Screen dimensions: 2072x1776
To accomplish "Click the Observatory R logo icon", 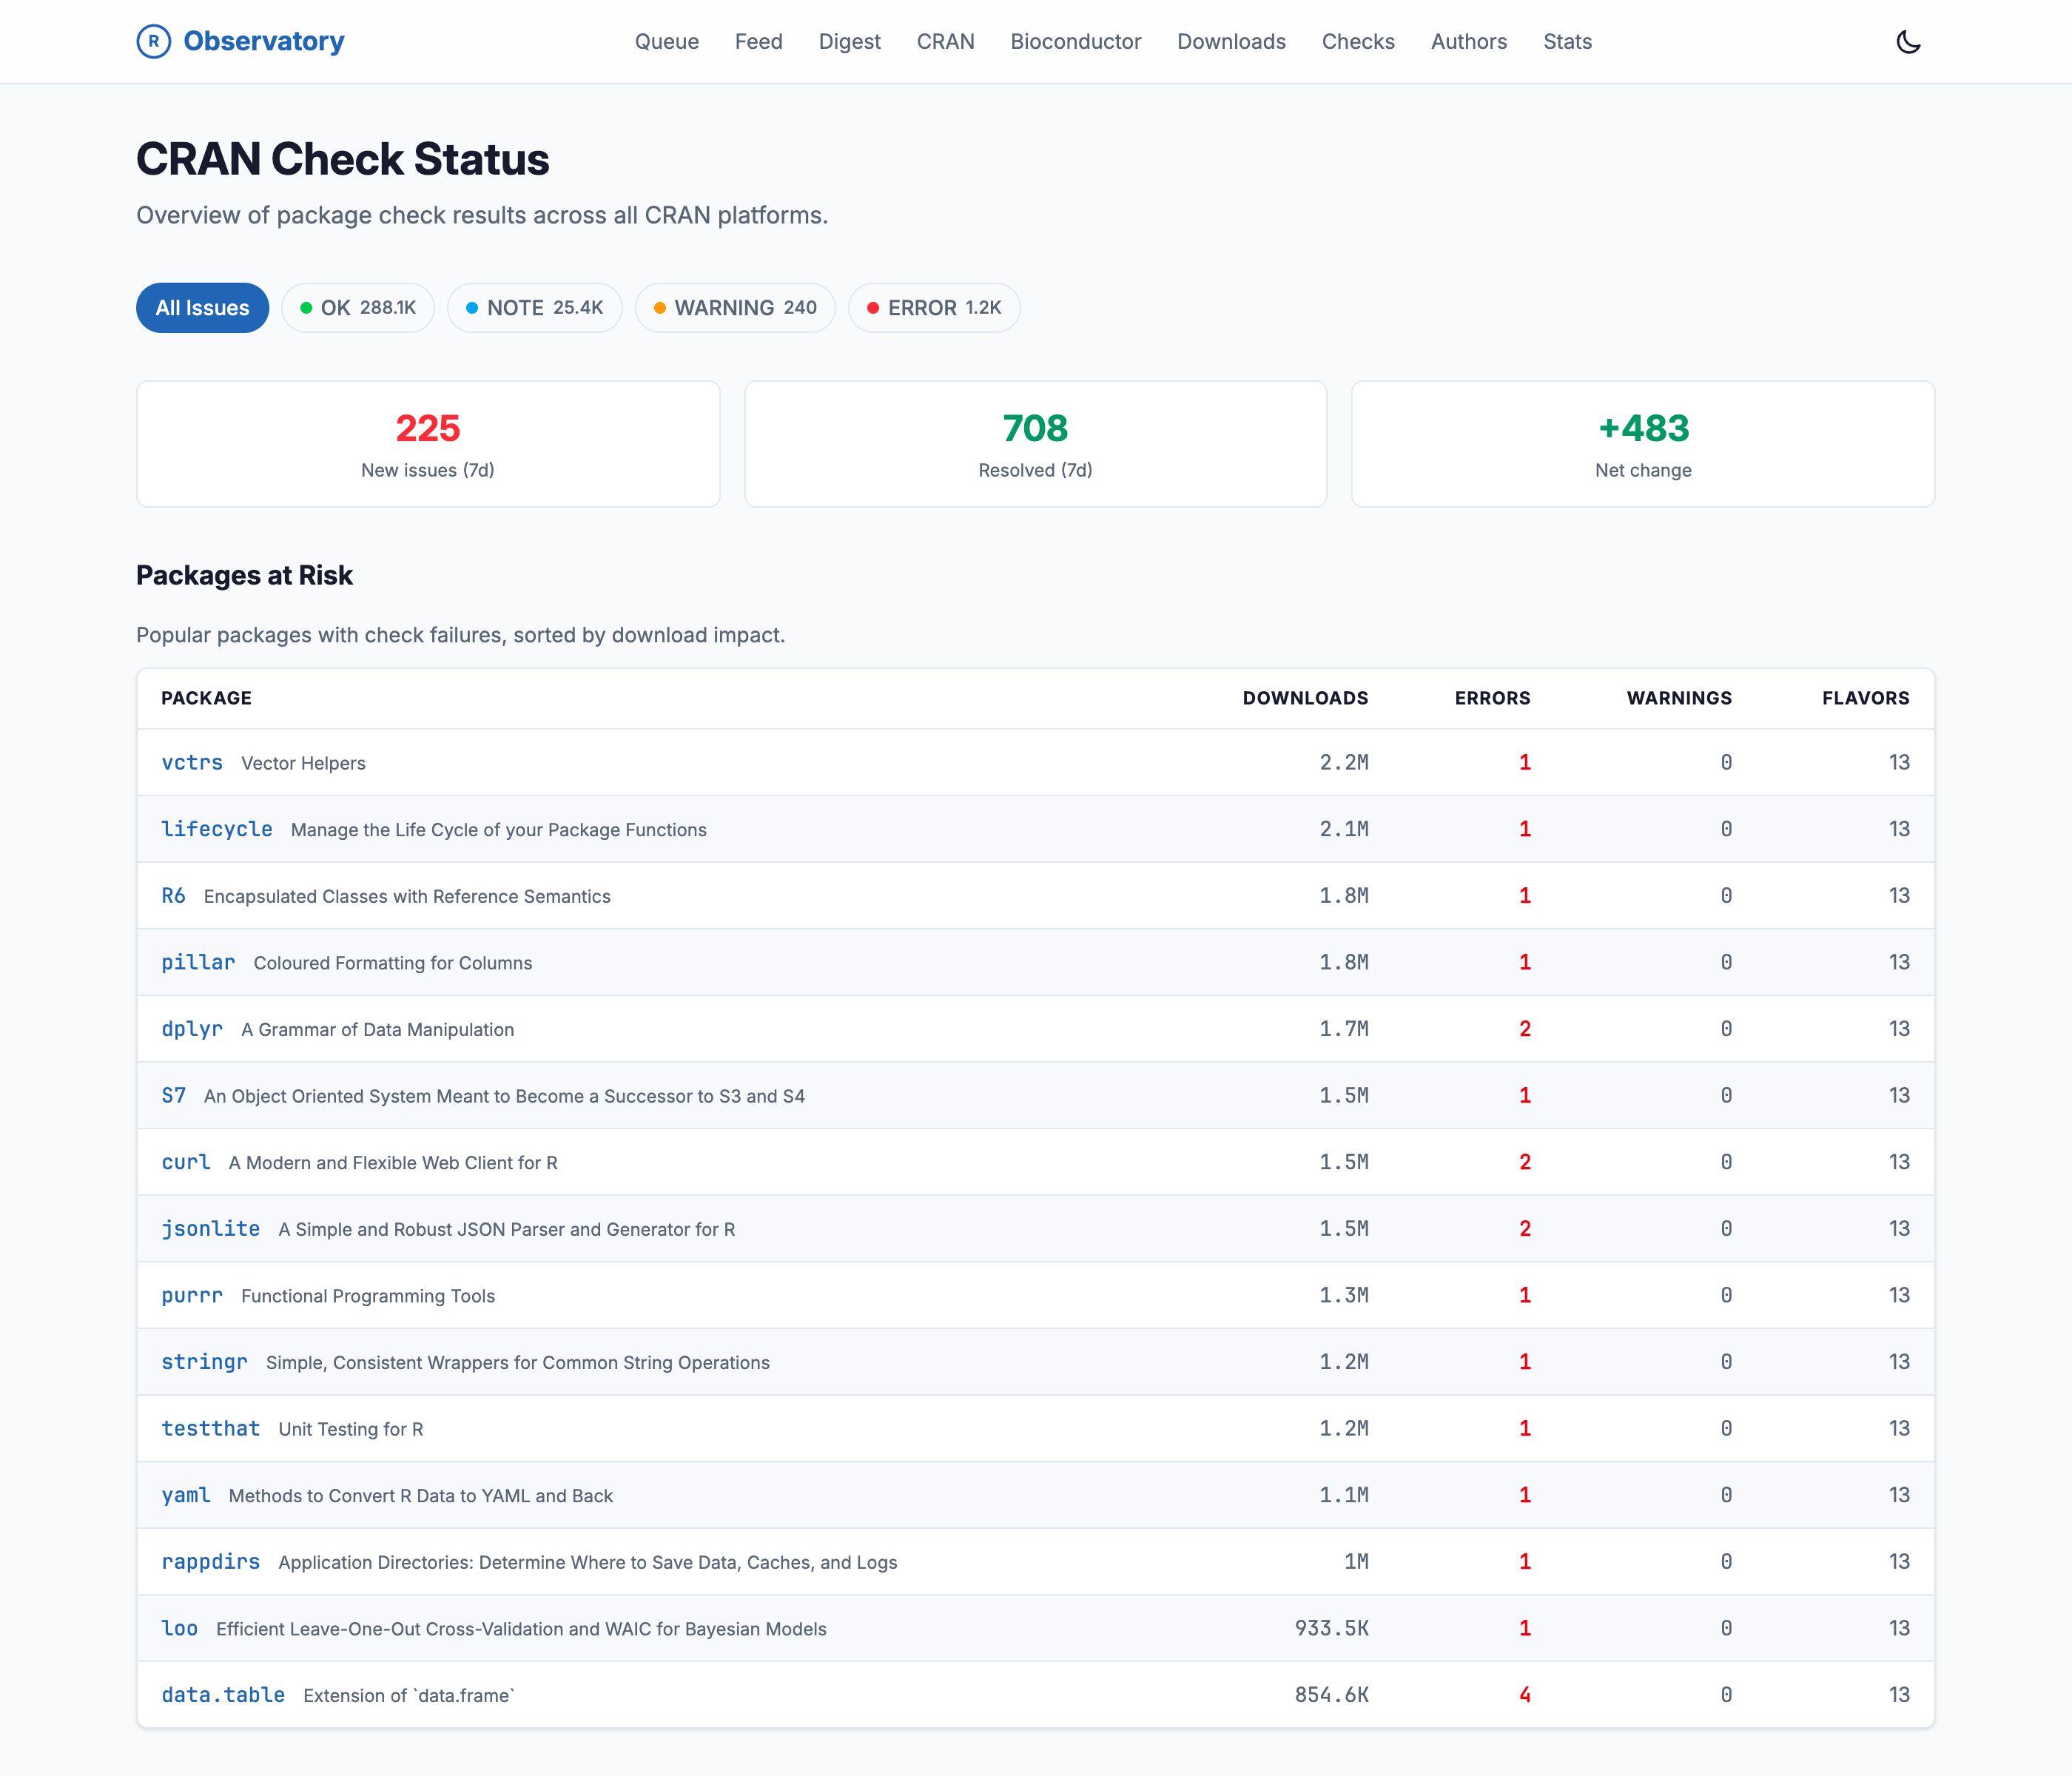I will 153,41.
